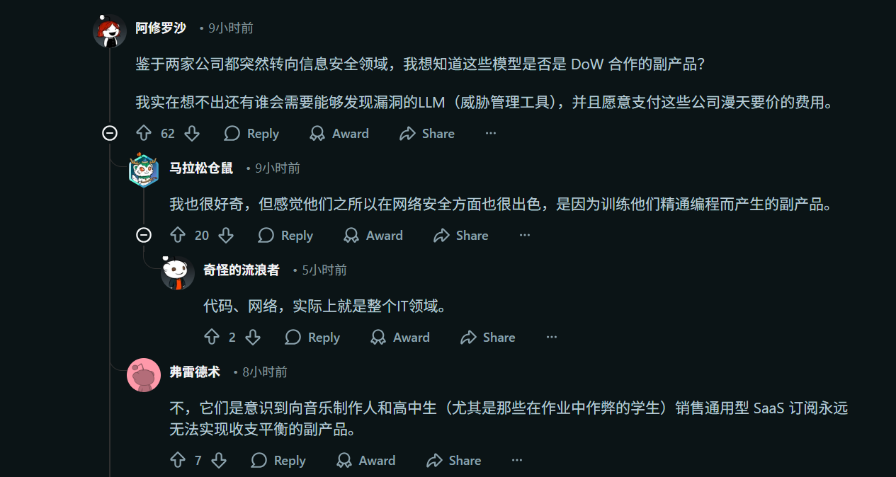The height and width of the screenshot is (477, 896).
Task: Downvote 马拉松仓鼠's comment with 20 points
Action: point(226,236)
